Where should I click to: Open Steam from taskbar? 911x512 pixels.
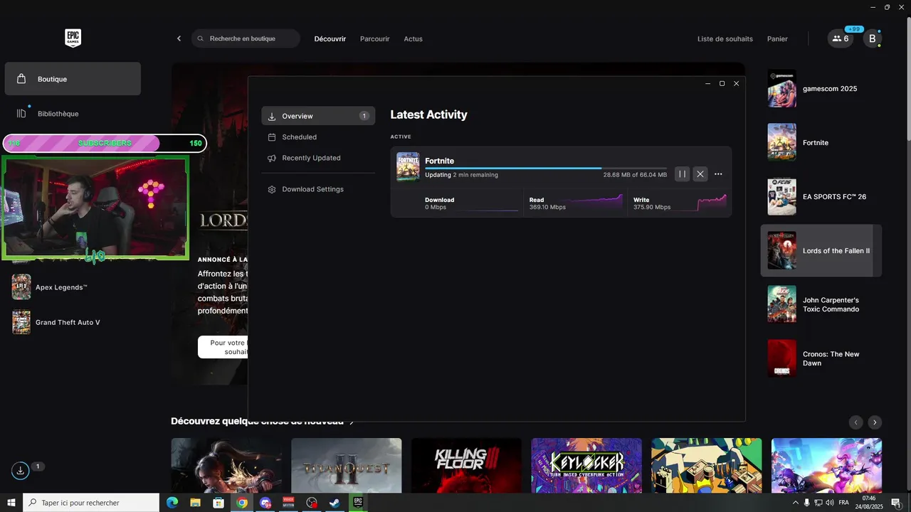[x=334, y=503]
